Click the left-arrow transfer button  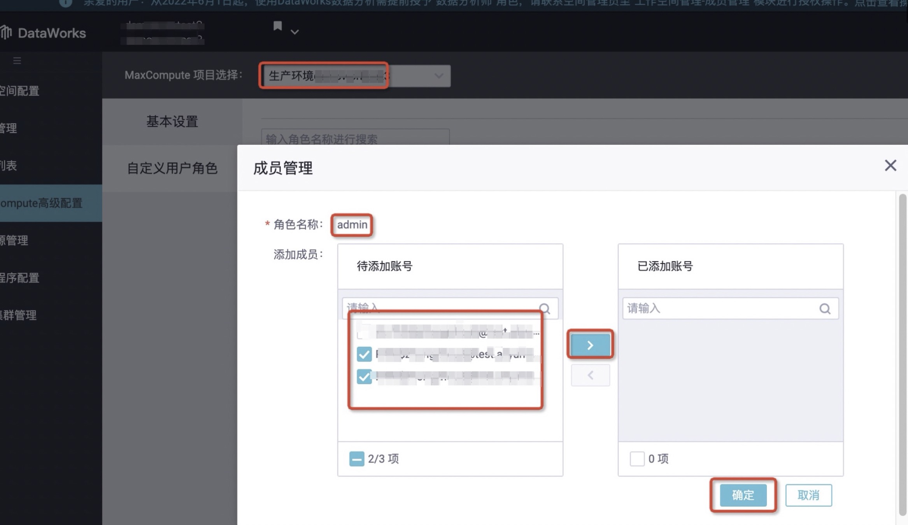[x=590, y=375]
